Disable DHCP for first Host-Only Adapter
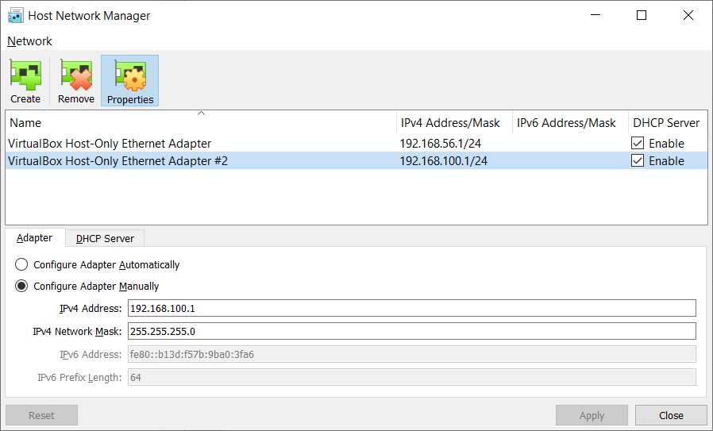Viewport: 713px width, 431px height. [x=638, y=143]
